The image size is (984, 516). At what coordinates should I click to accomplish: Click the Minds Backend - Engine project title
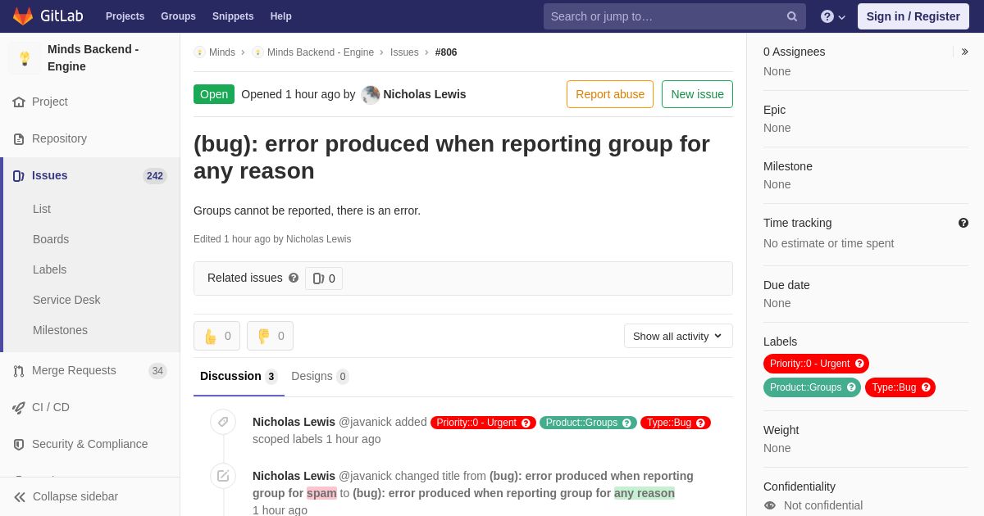[93, 58]
